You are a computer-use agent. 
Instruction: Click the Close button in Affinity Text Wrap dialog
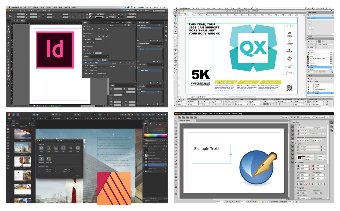point(78,176)
